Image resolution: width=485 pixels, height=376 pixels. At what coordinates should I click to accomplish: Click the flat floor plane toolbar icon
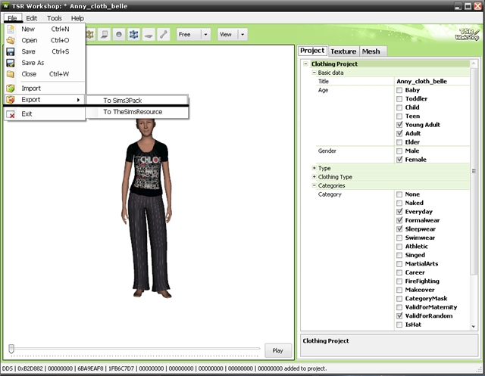click(x=149, y=35)
